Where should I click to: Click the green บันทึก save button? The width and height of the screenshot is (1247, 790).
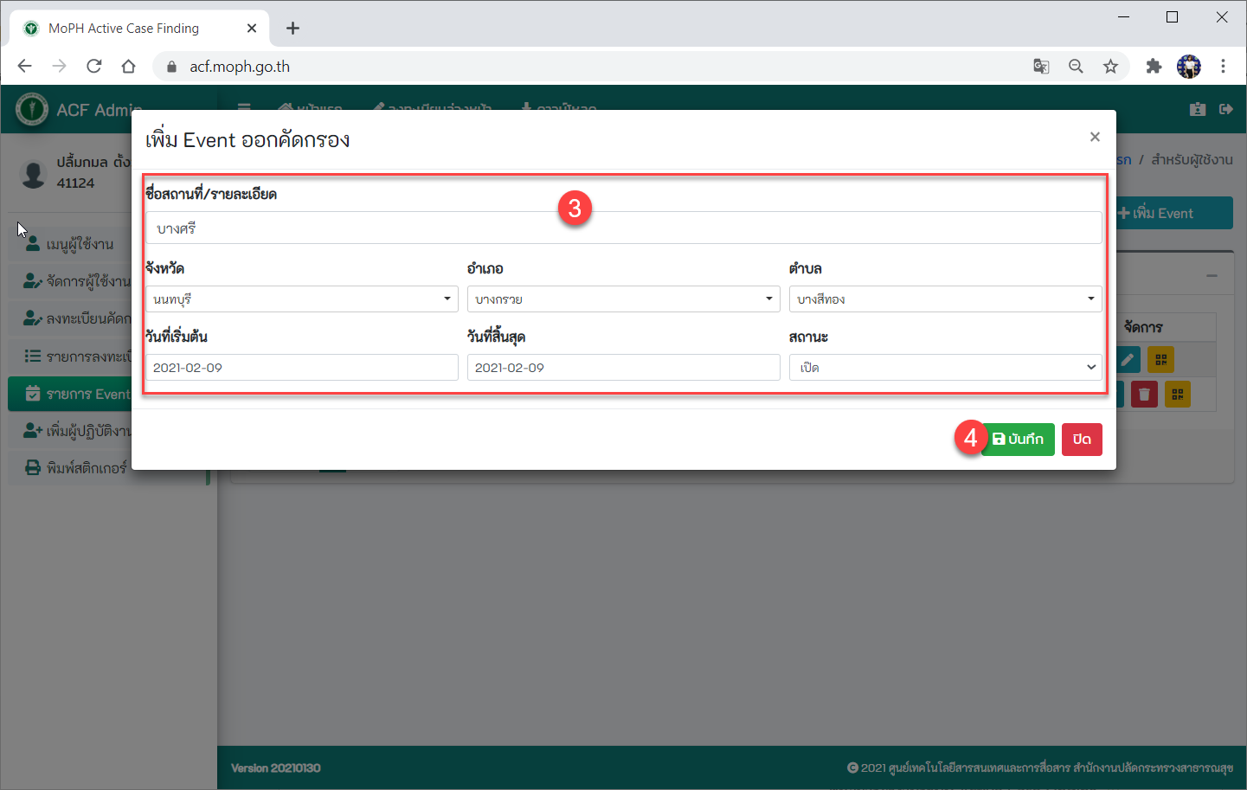coord(1018,440)
